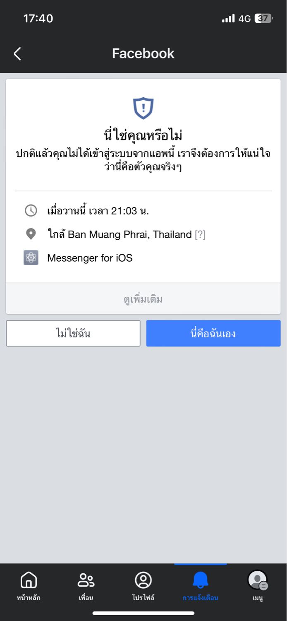
Task: Tap the Messenger for iOS app icon
Action: (31, 258)
